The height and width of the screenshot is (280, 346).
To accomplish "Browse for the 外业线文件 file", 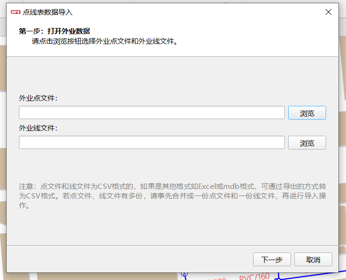I will [x=307, y=143].
